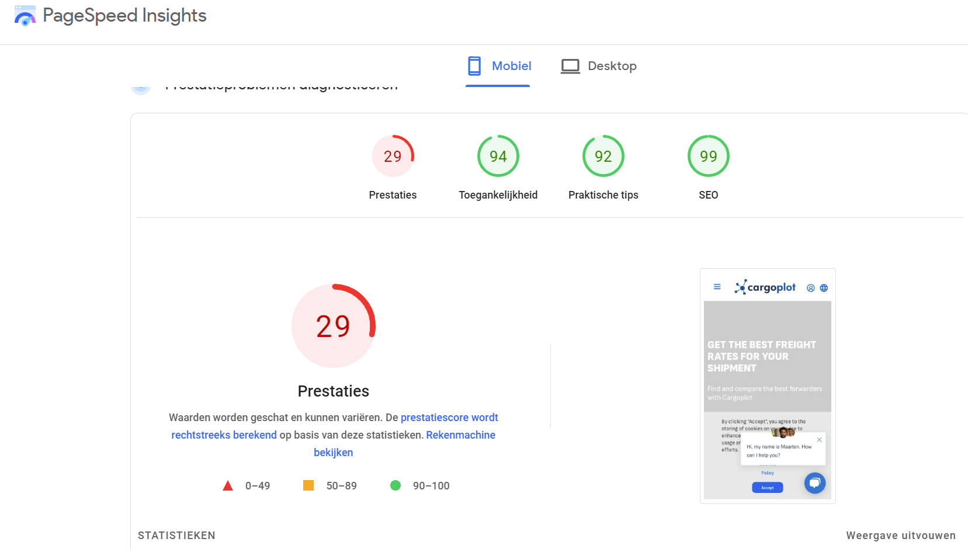Click the red triangle 0-49 legend marker
The height and width of the screenshot is (549, 968).
tap(228, 485)
